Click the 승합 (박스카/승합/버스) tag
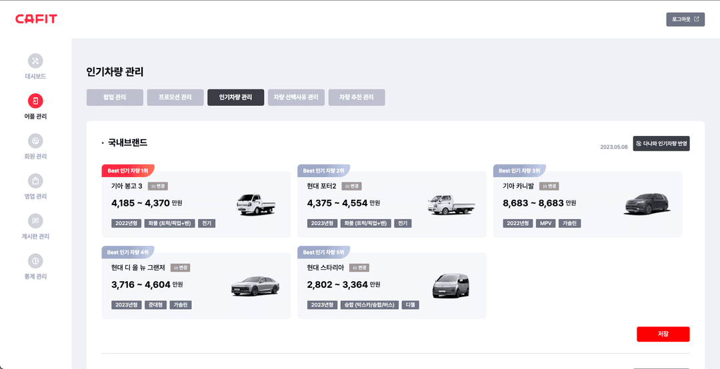720x369 pixels. 369,305
